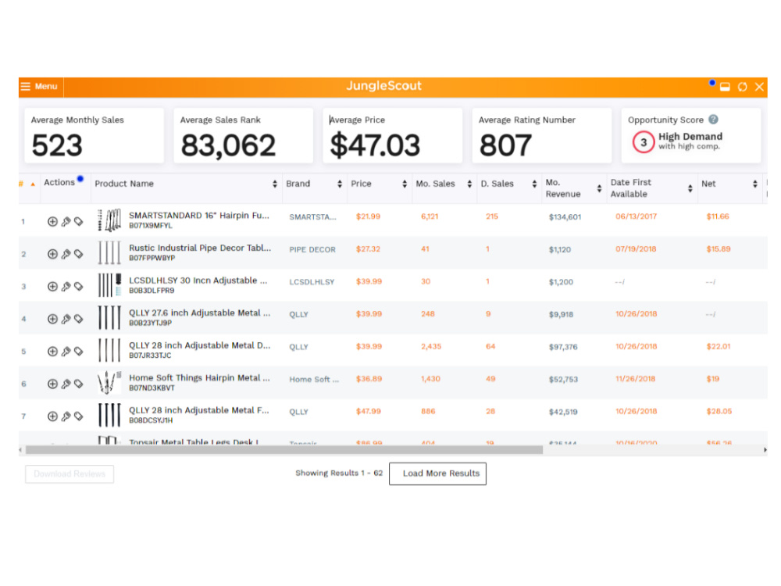Image resolution: width=781 pixels, height=586 pixels.
Task: Open SMARTSTANDARD 16" Hairpin product link
Action: 198,216
